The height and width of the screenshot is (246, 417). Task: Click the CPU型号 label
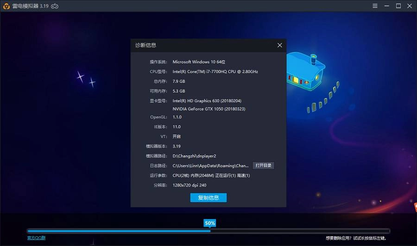158,72
